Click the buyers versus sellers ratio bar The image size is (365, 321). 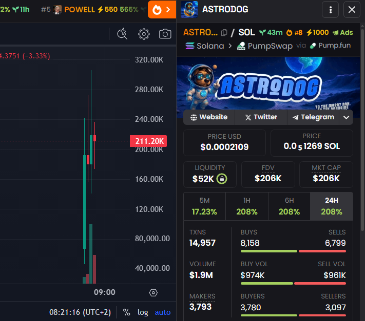pyautogui.click(x=293, y=315)
